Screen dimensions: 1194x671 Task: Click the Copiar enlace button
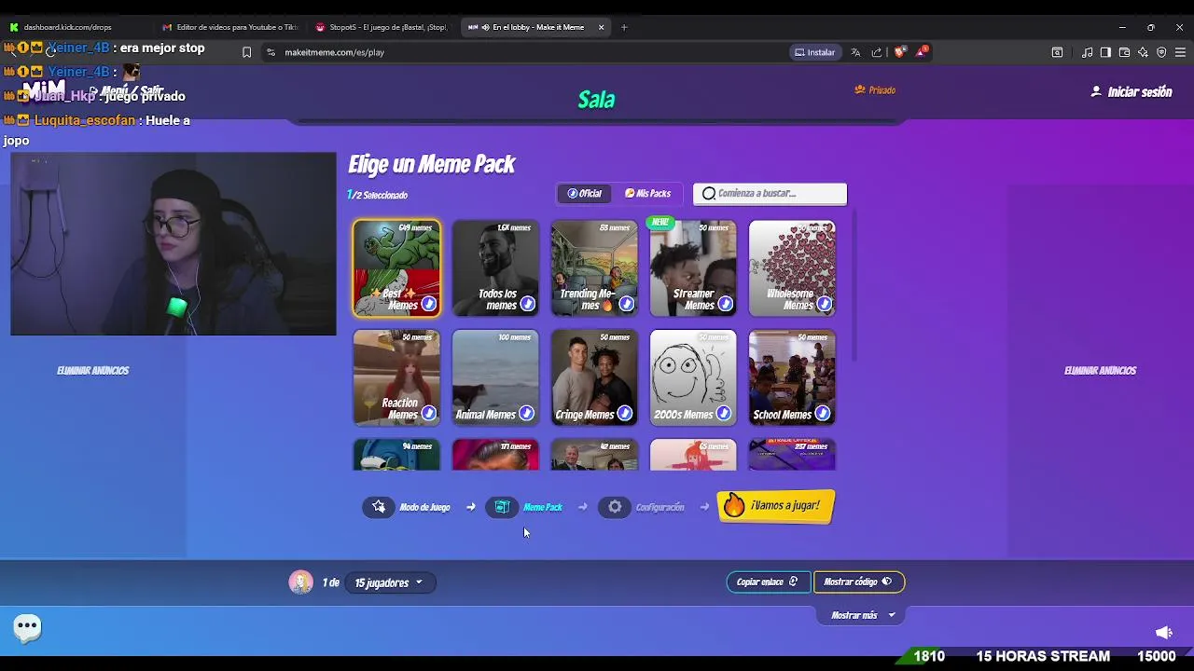point(768,582)
